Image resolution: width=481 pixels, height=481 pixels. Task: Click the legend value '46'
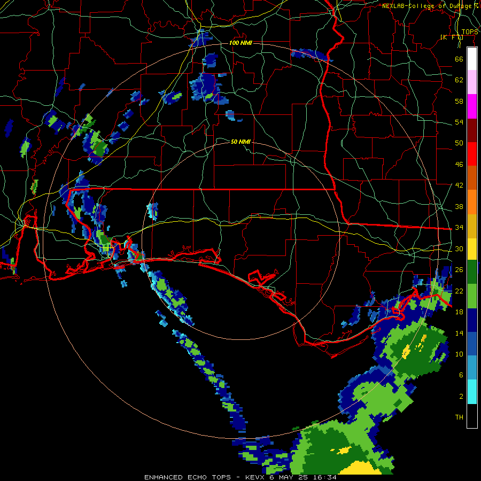click(459, 165)
